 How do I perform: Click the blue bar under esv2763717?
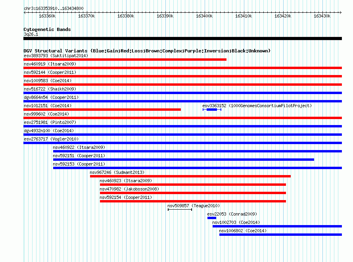coord(182,143)
